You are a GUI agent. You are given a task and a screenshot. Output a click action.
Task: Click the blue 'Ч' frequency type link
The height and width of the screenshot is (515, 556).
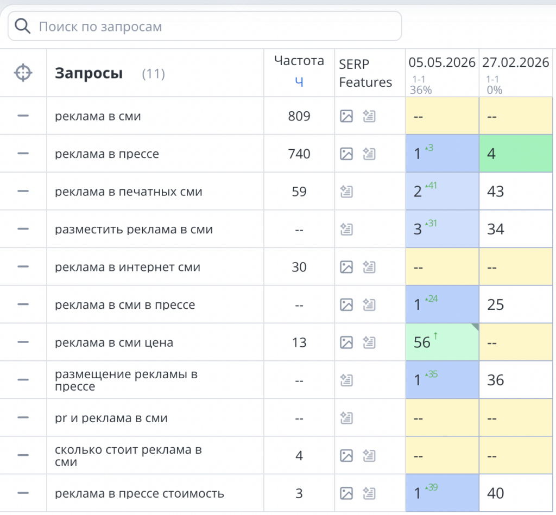[299, 82]
